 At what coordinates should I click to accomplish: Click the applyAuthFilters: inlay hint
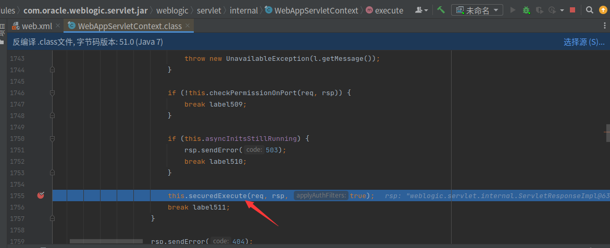pos(321,195)
